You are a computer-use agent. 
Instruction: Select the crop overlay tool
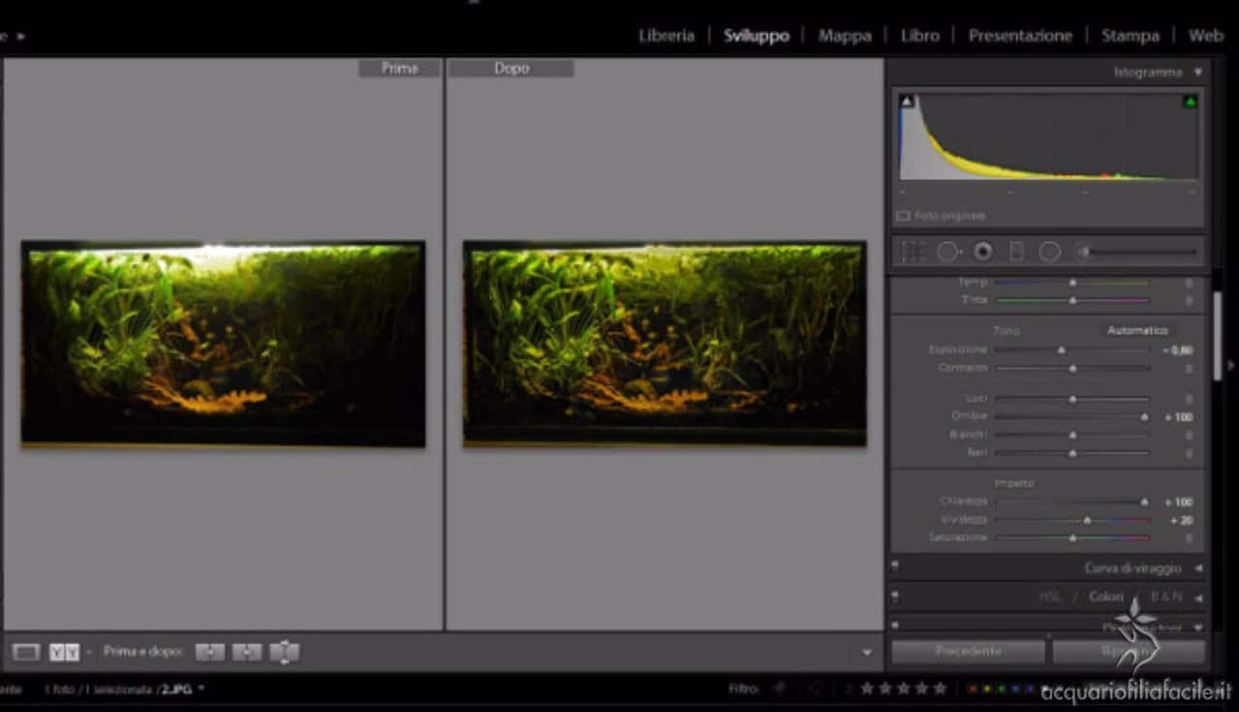[x=912, y=252]
